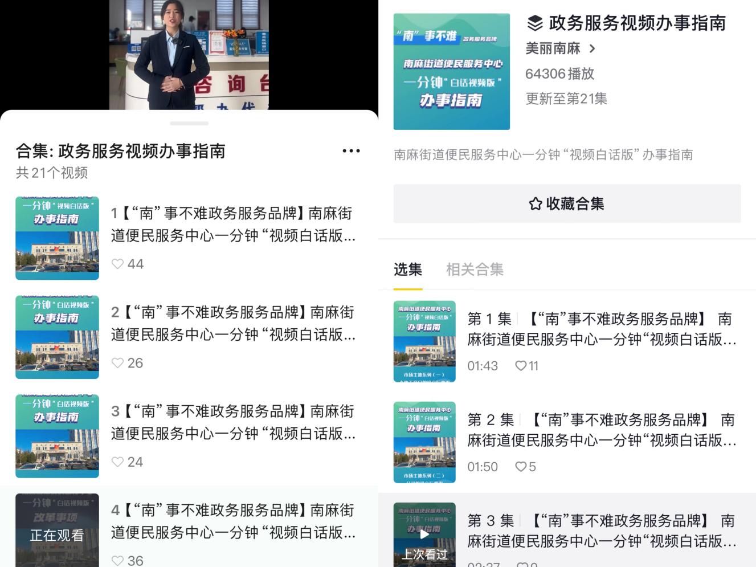Tap heart icon on 第 1 集
This screenshot has height=567, width=756.
coord(521,366)
